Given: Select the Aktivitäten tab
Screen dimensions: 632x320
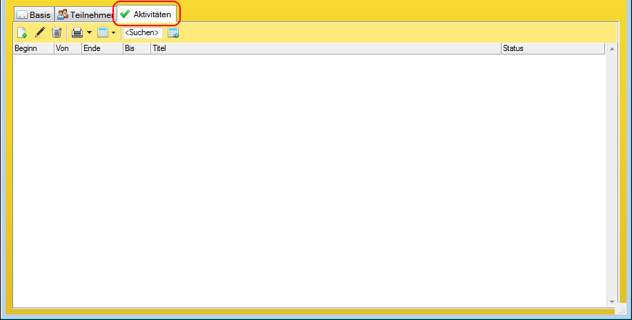Looking at the screenshot, I should click(146, 14).
